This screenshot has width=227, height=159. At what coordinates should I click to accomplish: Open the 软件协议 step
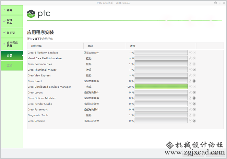click(12, 22)
